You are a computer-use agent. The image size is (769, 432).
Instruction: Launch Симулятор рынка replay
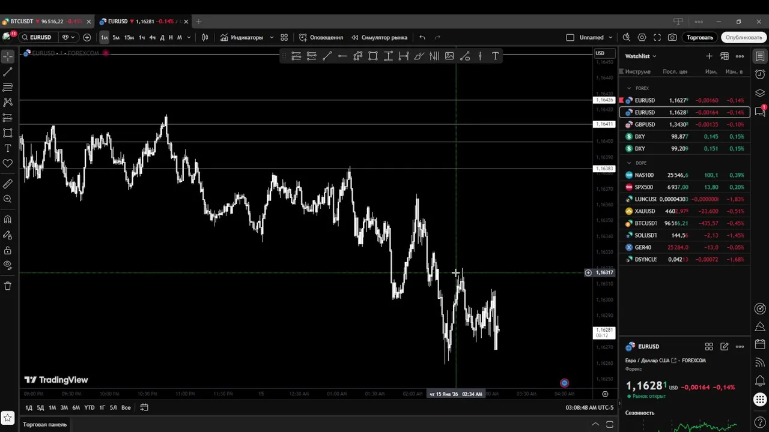point(379,37)
